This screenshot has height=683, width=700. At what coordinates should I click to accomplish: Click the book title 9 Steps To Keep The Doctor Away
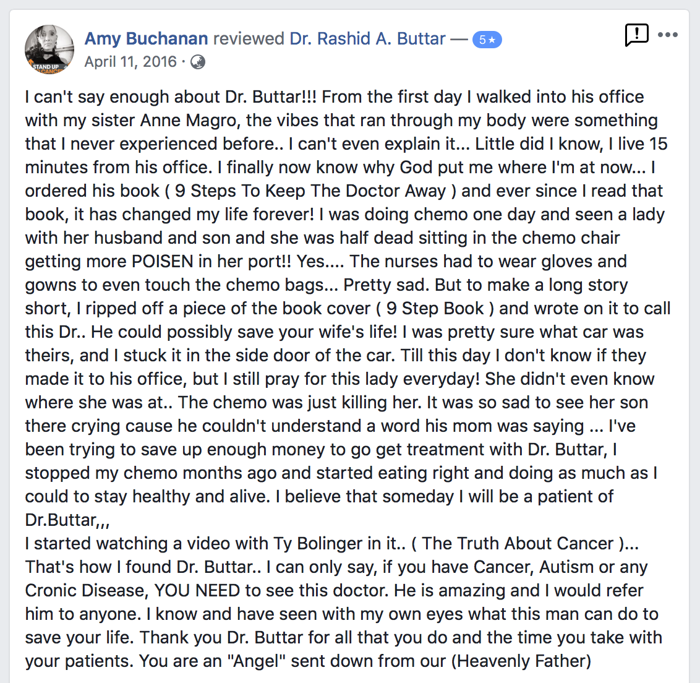(310, 191)
